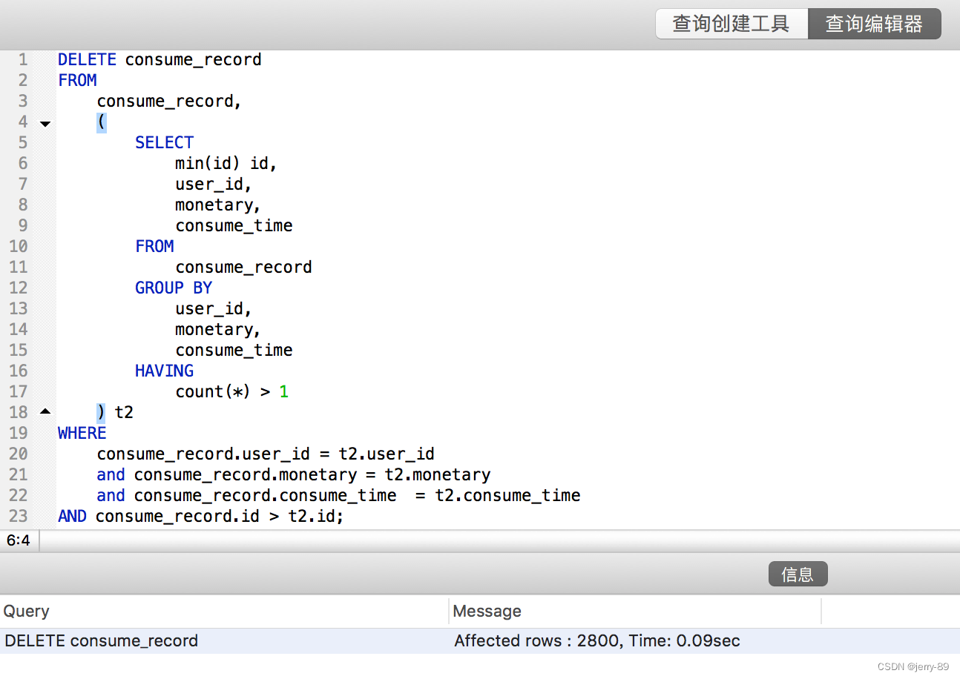Switch to the 查询创建工具 tab
The height and width of the screenshot is (679, 960).
(731, 23)
